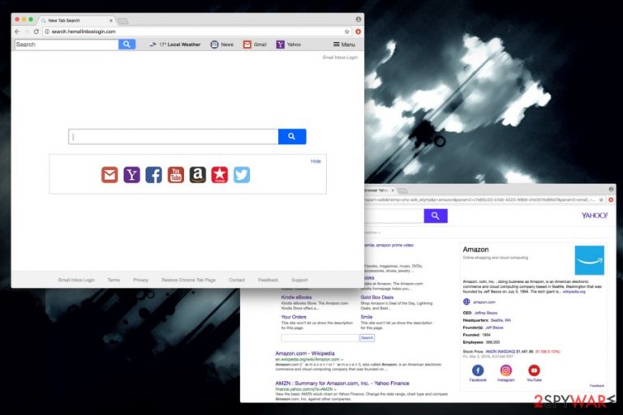The height and width of the screenshot is (415, 623).
Task: Open the red star Macy's shortcut tile
Action: [220, 175]
